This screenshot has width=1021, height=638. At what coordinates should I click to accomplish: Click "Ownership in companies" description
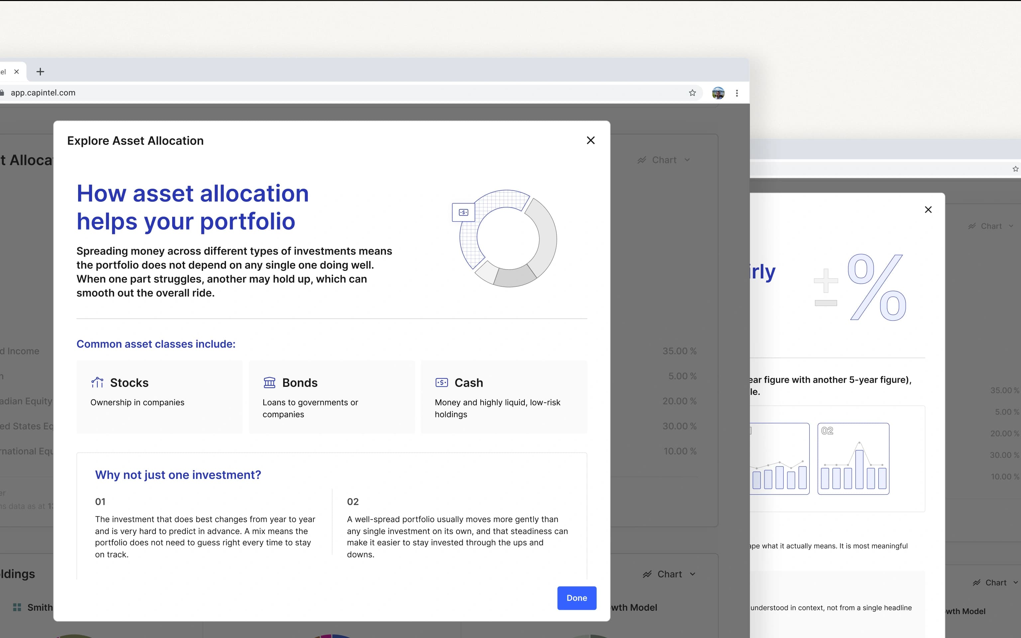click(137, 402)
